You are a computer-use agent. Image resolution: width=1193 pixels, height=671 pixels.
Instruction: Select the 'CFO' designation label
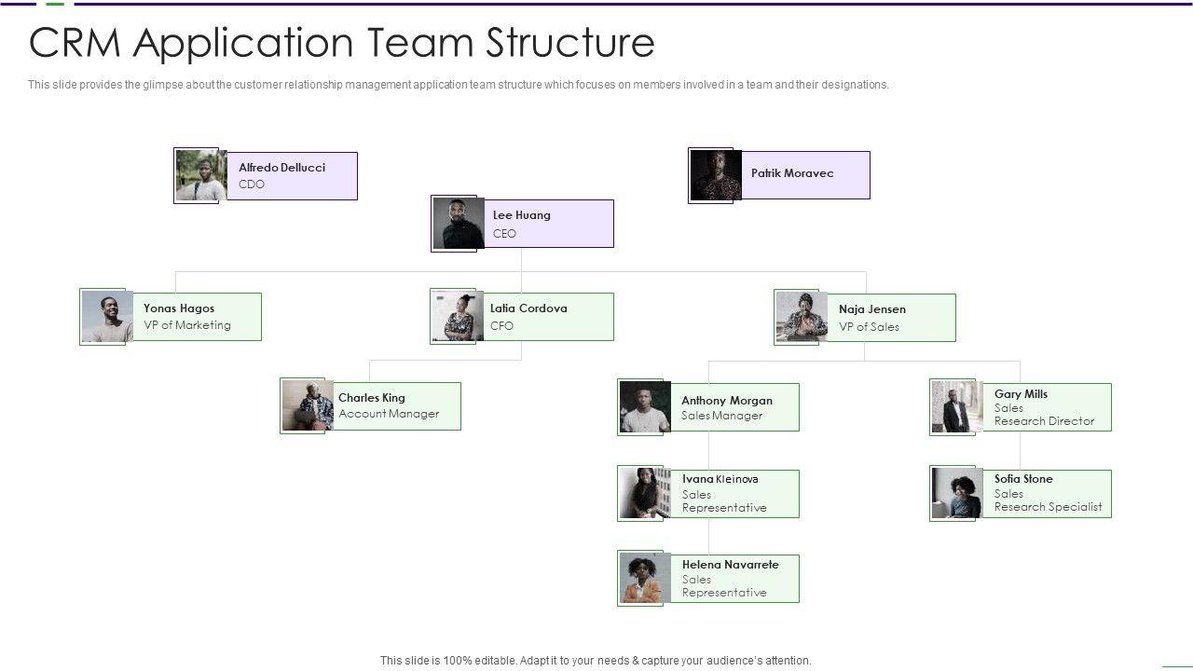(x=501, y=326)
